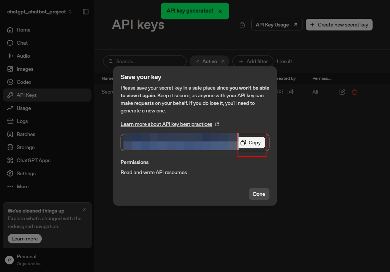Delete the secret key with red trash icon

[354, 92]
